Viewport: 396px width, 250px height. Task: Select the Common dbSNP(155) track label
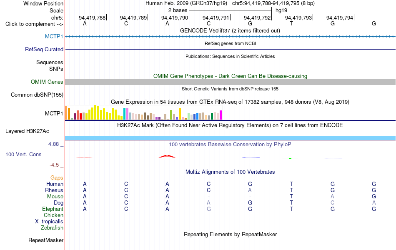point(37,95)
